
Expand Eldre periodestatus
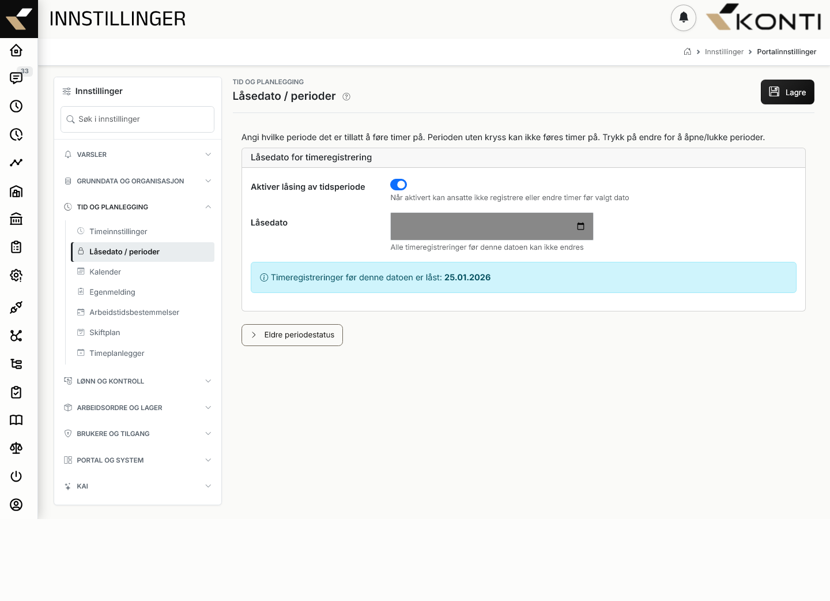pyautogui.click(x=292, y=335)
